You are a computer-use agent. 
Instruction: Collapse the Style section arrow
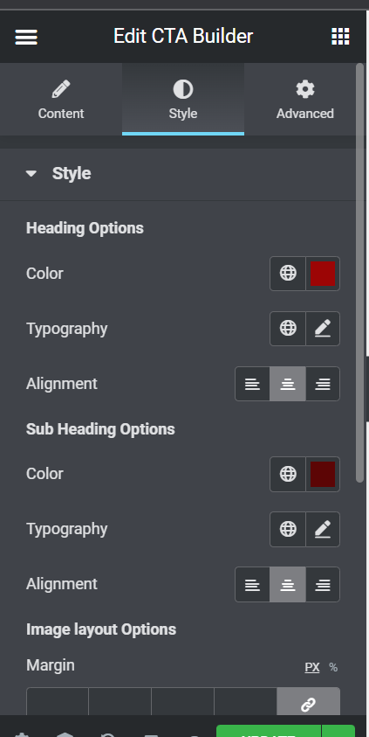pyautogui.click(x=31, y=173)
